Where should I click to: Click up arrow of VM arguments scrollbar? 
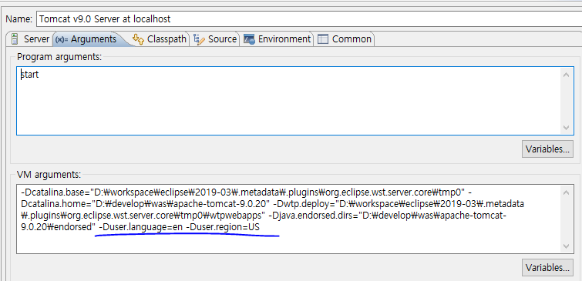point(566,192)
